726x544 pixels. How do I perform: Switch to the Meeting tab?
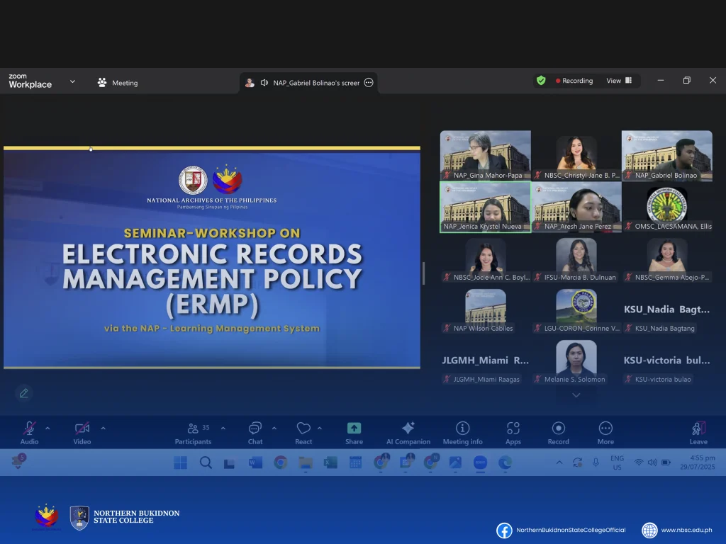pos(118,83)
